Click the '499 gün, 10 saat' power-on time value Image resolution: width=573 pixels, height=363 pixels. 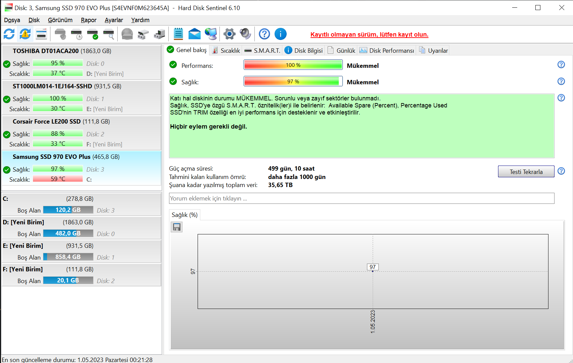point(291,169)
